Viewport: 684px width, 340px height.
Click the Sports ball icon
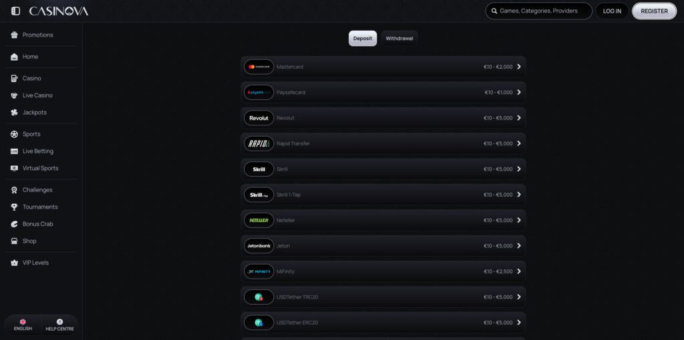[x=15, y=134]
